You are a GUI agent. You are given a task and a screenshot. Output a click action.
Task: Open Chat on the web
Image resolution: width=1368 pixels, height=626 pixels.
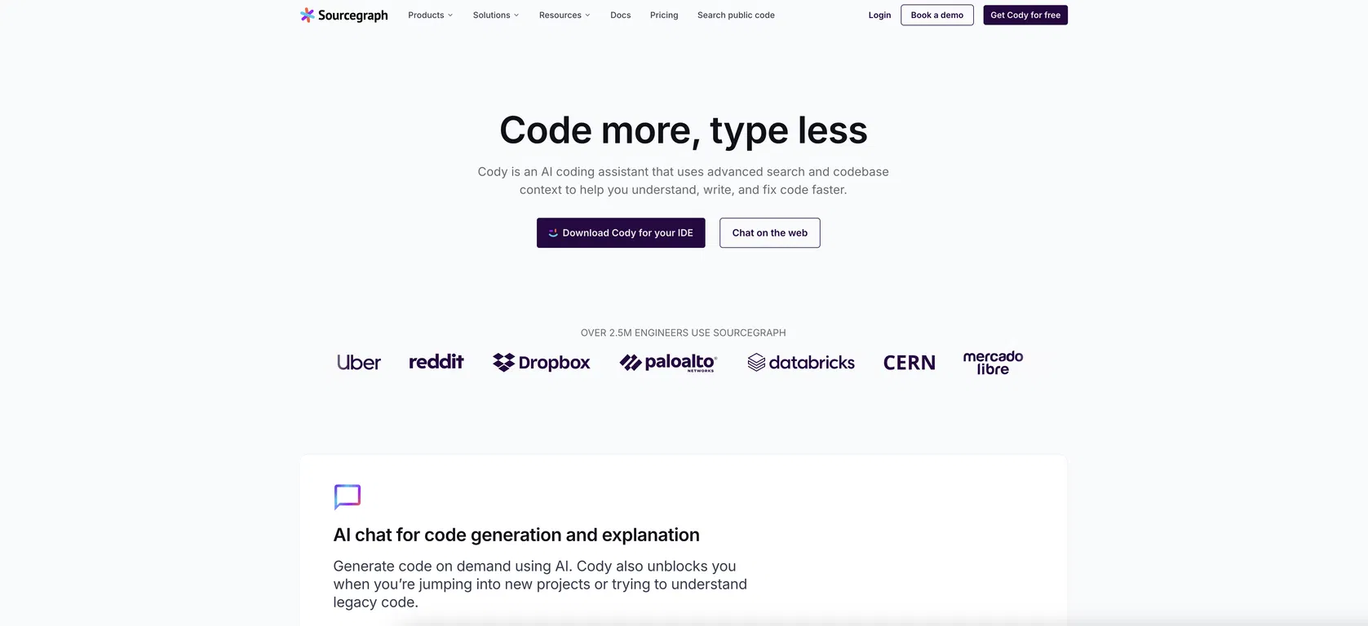click(x=769, y=233)
